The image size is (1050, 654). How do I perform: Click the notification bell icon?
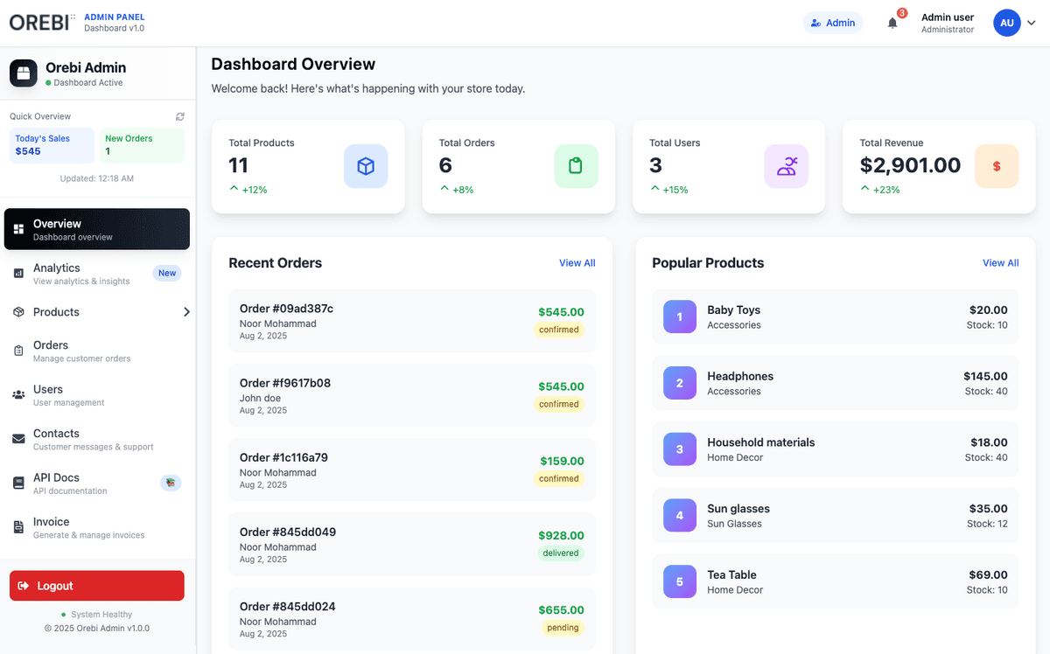pyautogui.click(x=892, y=24)
